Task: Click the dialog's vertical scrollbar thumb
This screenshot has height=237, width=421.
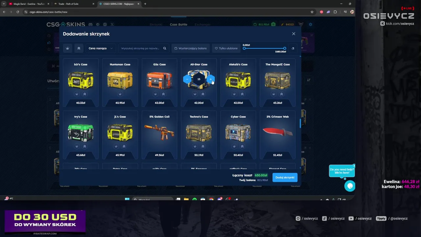Action: pyautogui.click(x=300, y=123)
